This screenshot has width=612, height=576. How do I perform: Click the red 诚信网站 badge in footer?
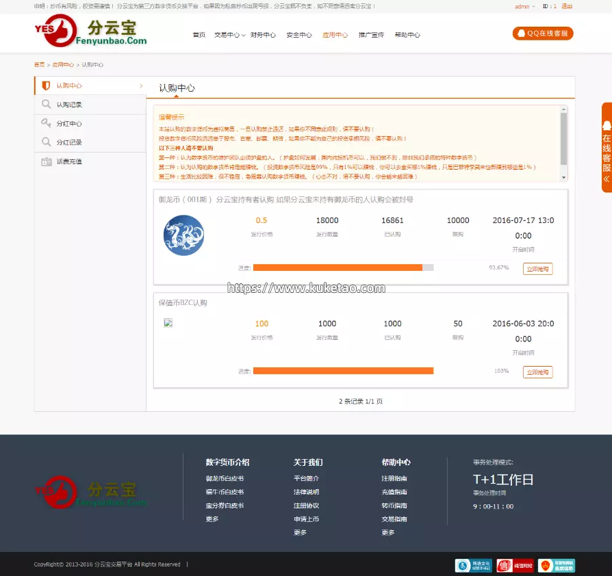click(515, 565)
